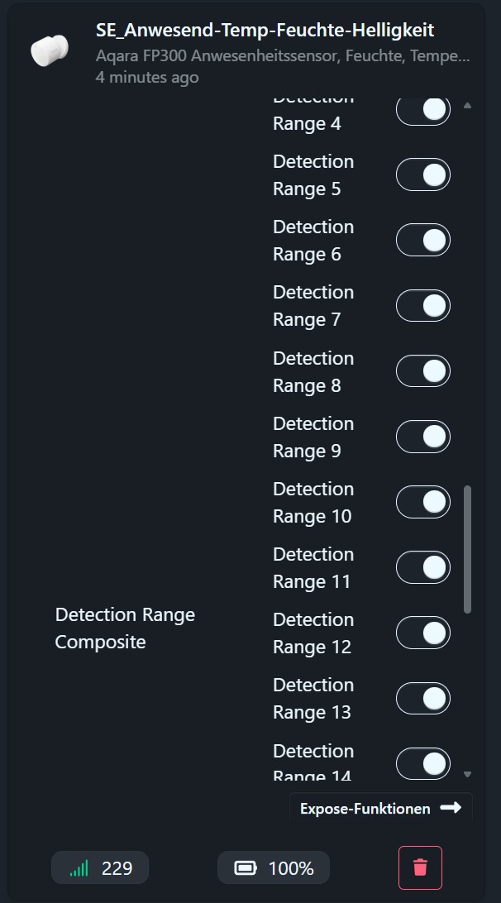Open the Expose-Funktionen link
The width and height of the screenshot is (501, 903).
click(x=365, y=809)
